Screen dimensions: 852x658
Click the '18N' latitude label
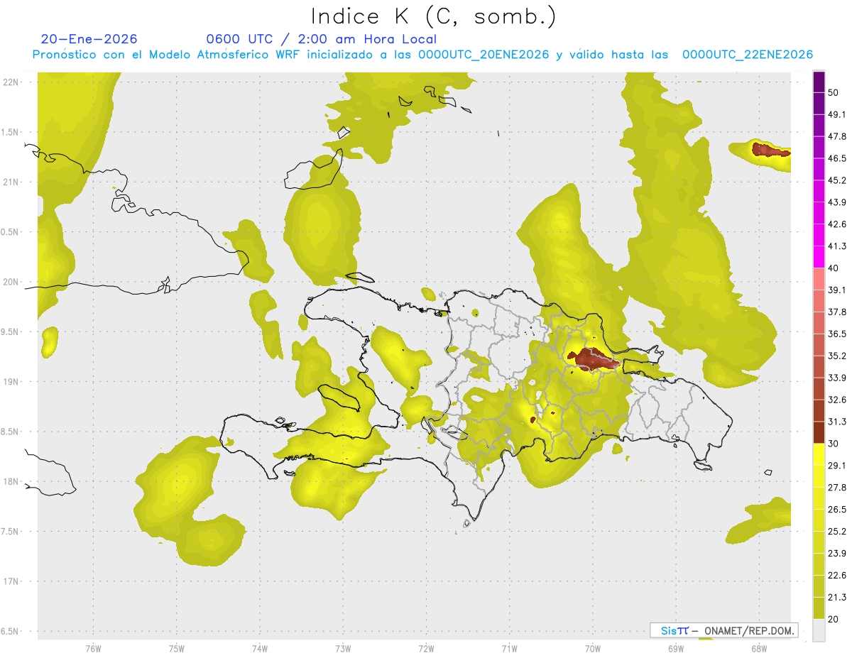11,481
